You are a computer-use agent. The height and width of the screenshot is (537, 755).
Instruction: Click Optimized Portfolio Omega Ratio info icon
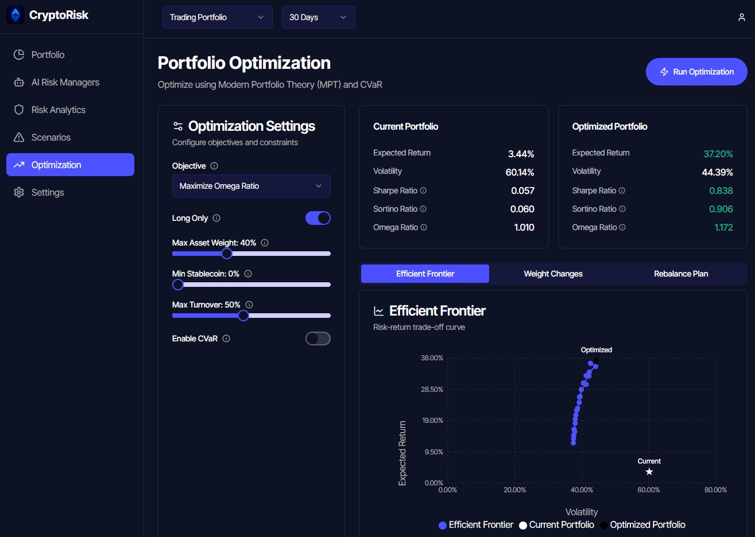[x=622, y=227]
